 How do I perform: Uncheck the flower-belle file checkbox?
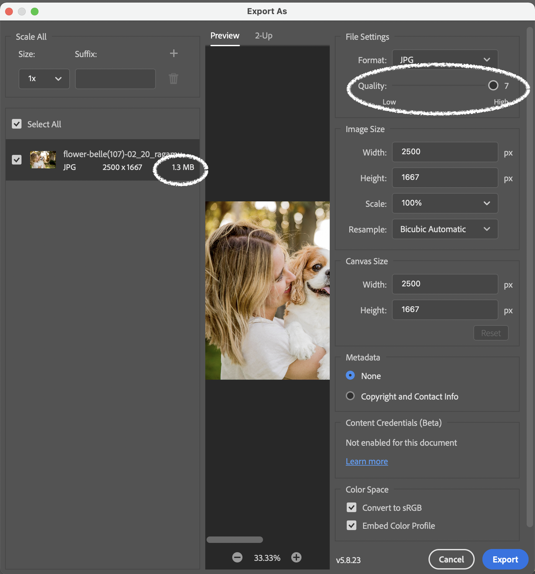pyautogui.click(x=17, y=160)
